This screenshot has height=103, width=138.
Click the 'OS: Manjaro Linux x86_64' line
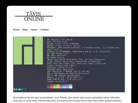(60, 40)
